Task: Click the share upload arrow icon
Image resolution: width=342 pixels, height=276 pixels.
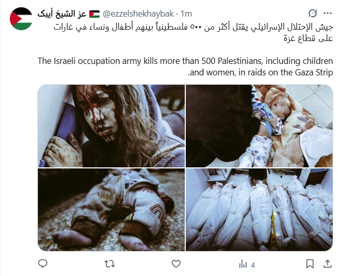Action: (x=327, y=264)
